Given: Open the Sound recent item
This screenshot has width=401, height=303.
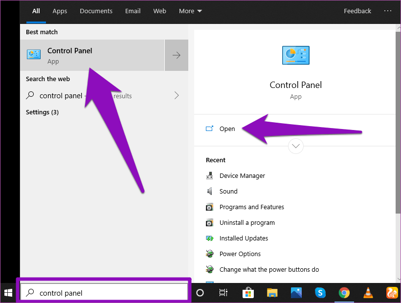Looking at the screenshot, I should [x=228, y=191].
